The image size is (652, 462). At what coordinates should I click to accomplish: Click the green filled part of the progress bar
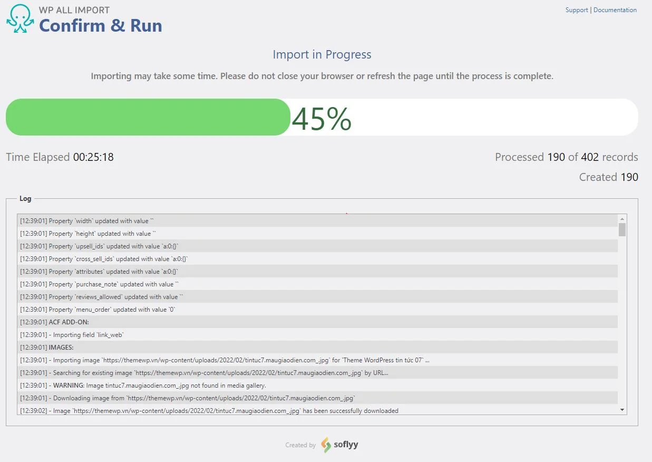(148, 117)
